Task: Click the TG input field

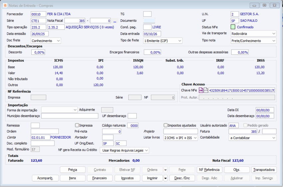Action: point(147,14)
